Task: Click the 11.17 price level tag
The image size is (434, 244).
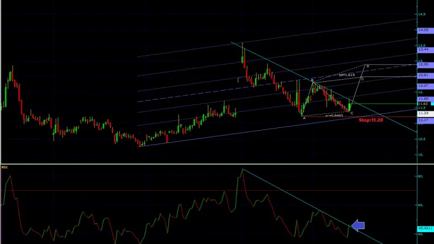Action: 425,120
